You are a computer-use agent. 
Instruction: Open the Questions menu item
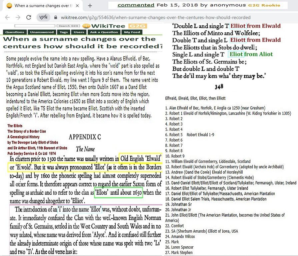pyautogui.click(x=15, y=32)
